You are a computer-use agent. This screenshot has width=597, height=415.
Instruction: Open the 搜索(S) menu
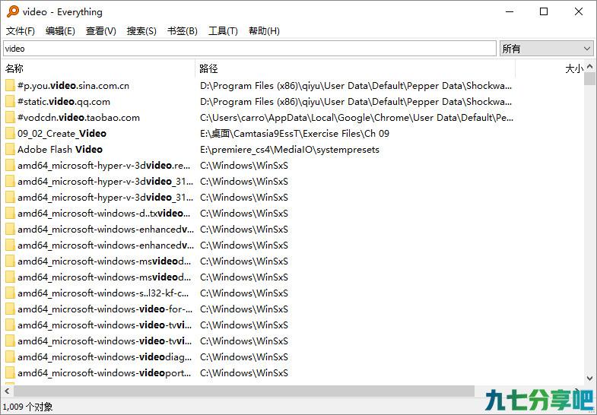(141, 31)
